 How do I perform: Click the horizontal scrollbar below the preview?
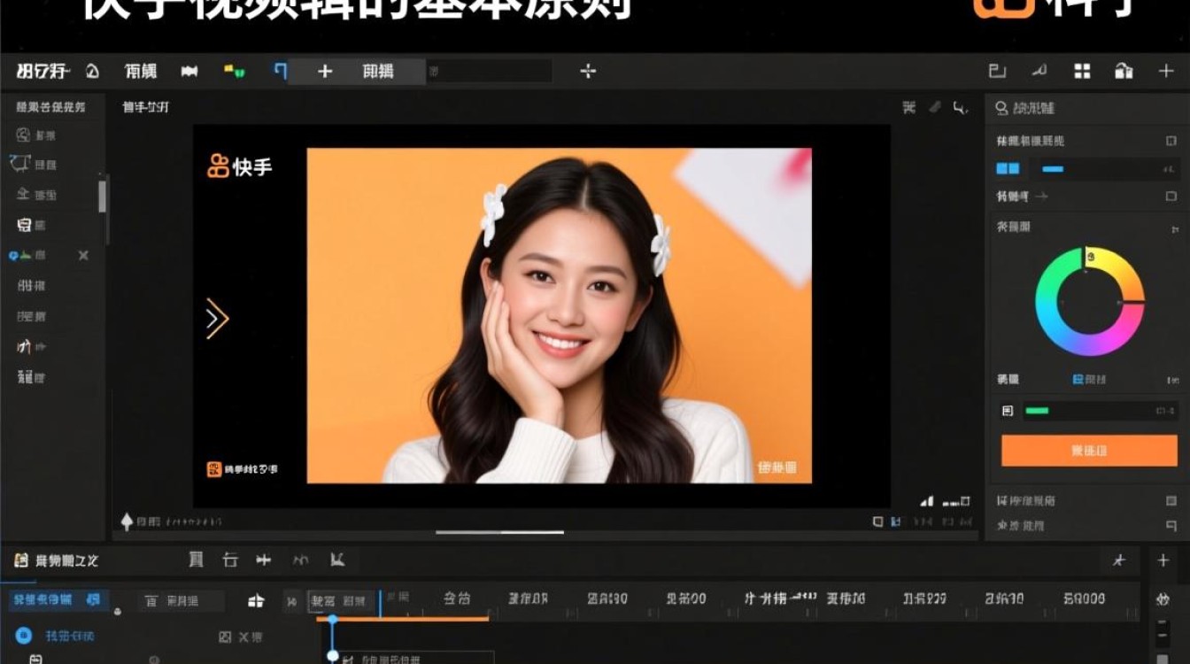click(500, 532)
